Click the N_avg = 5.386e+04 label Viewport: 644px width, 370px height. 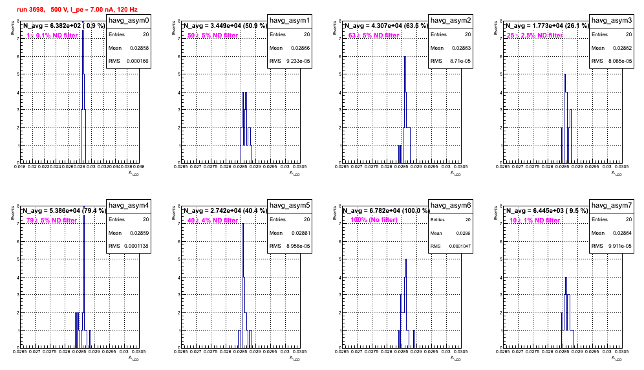point(64,210)
